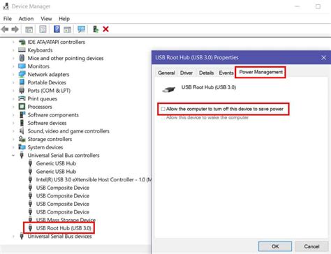Screen dimensions: 331x254
Task: Collapse Universal Serial Bus controllers node
Action: tap(13, 156)
